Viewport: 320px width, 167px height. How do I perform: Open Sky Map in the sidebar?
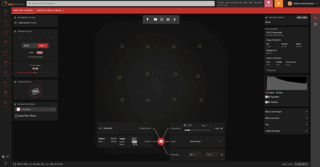point(5,74)
